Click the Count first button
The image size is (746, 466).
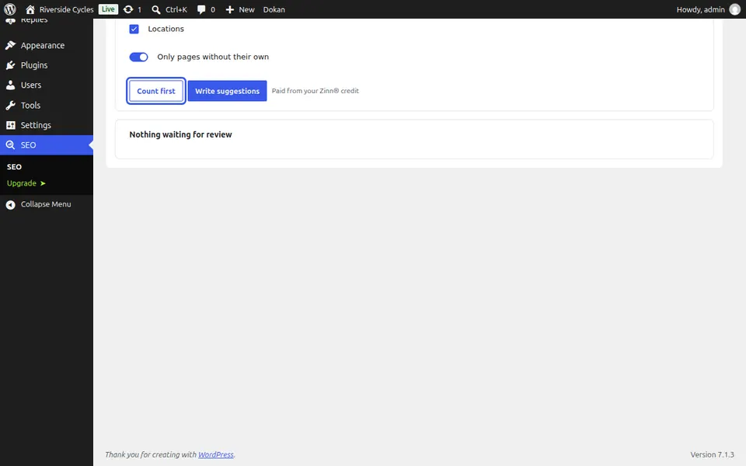[156, 91]
